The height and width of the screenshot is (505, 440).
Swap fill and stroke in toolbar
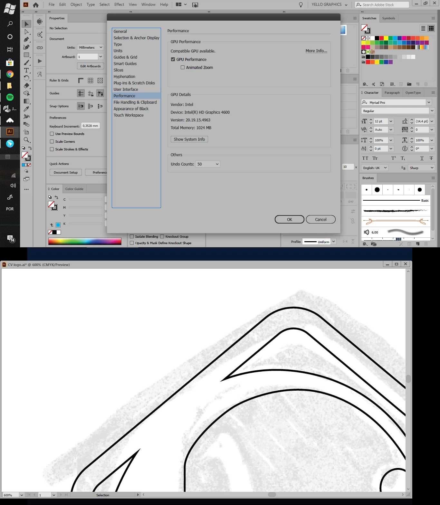tap(30, 148)
